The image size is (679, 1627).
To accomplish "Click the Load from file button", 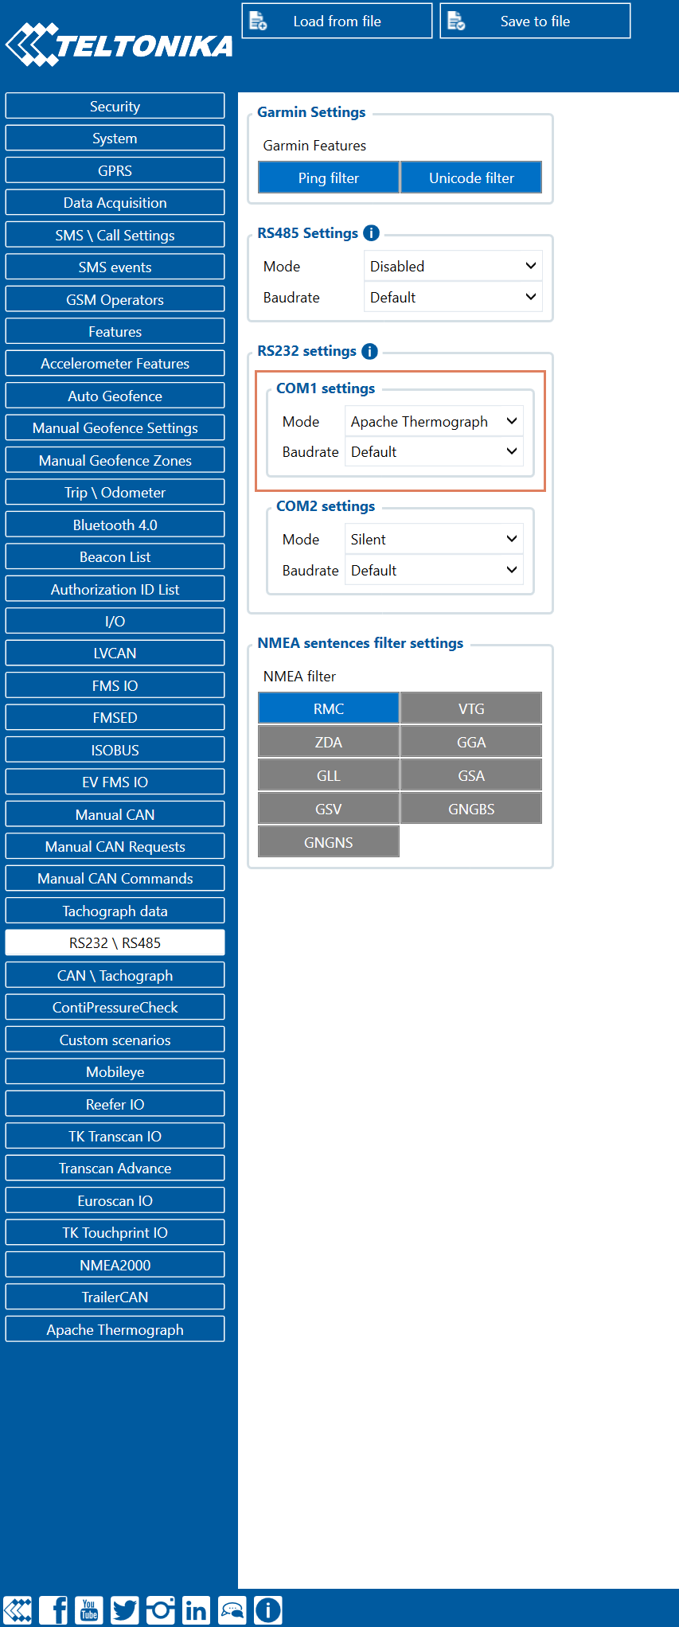I will point(337,21).
